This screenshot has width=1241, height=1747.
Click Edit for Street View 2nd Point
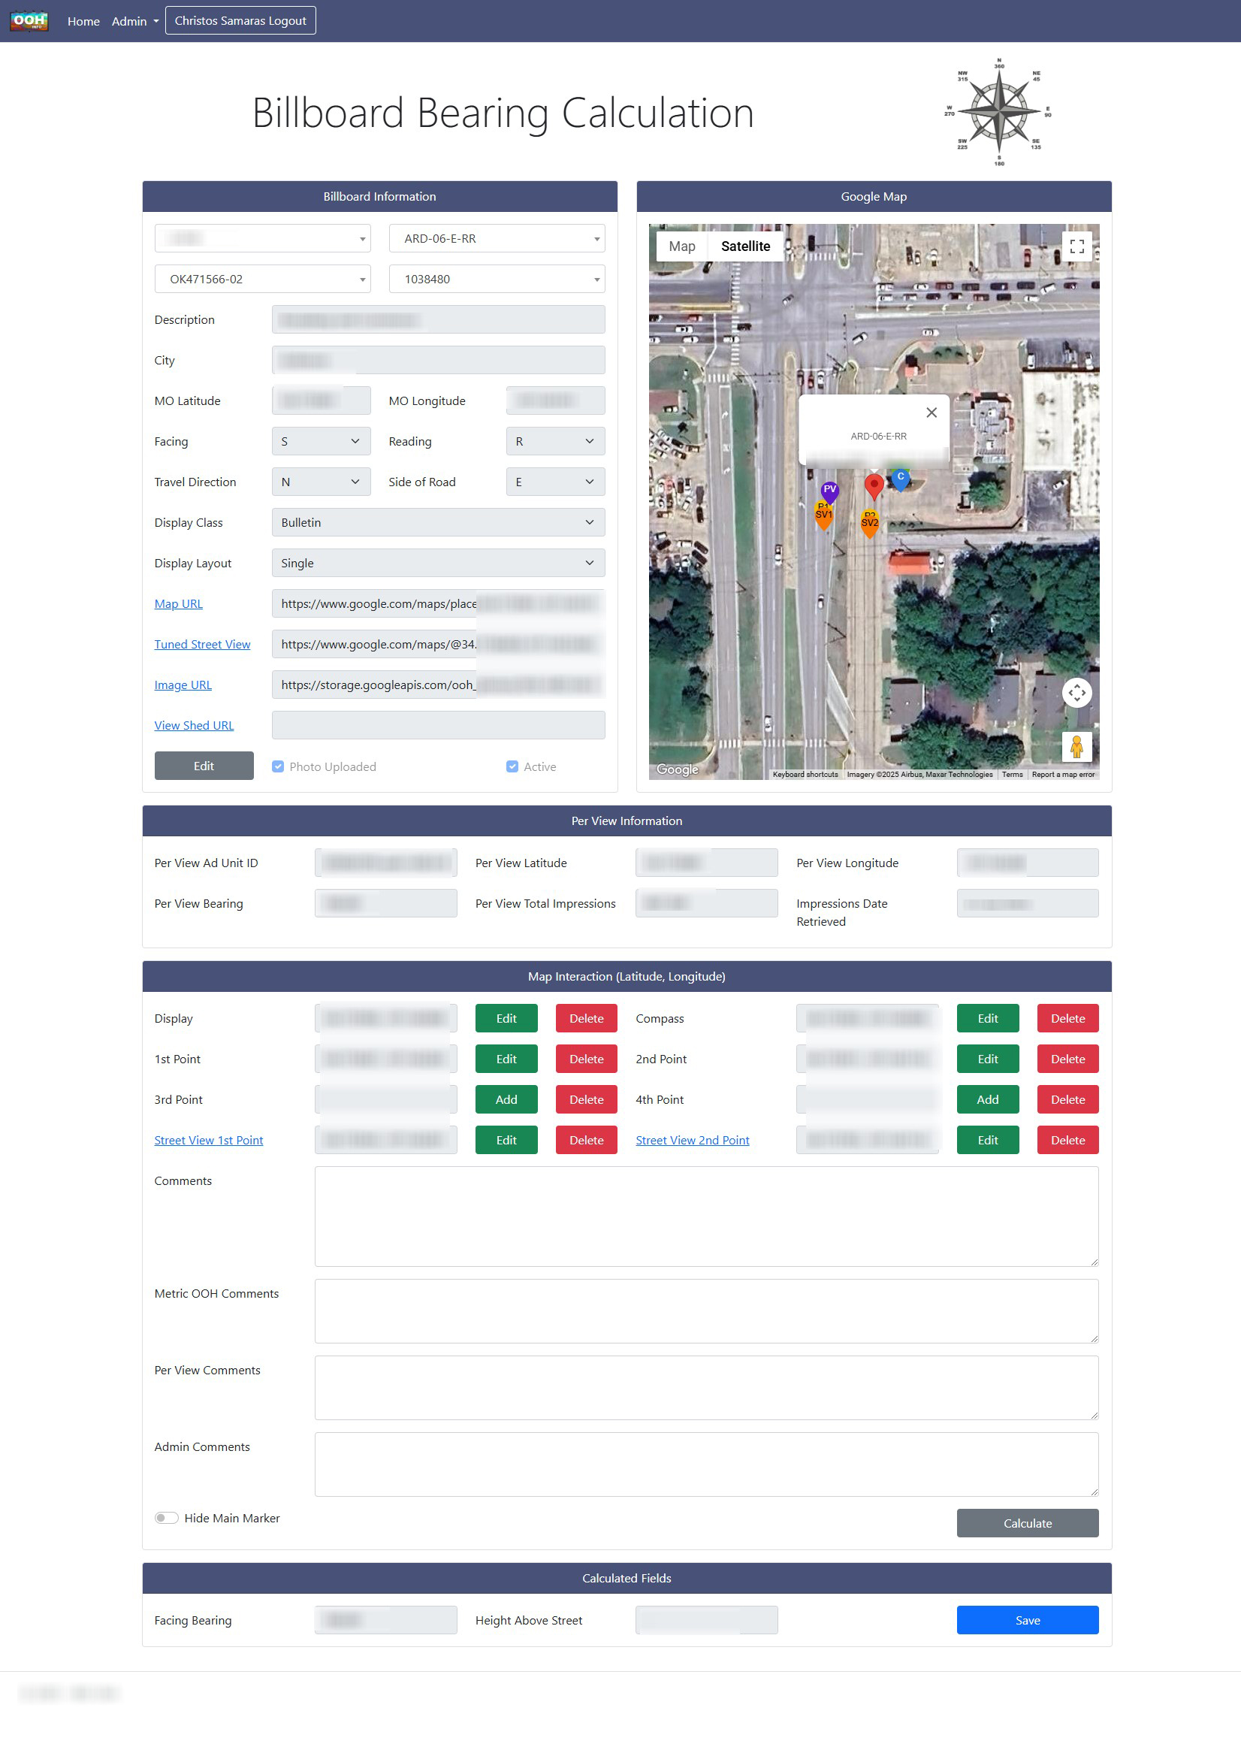click(987, 1139)
